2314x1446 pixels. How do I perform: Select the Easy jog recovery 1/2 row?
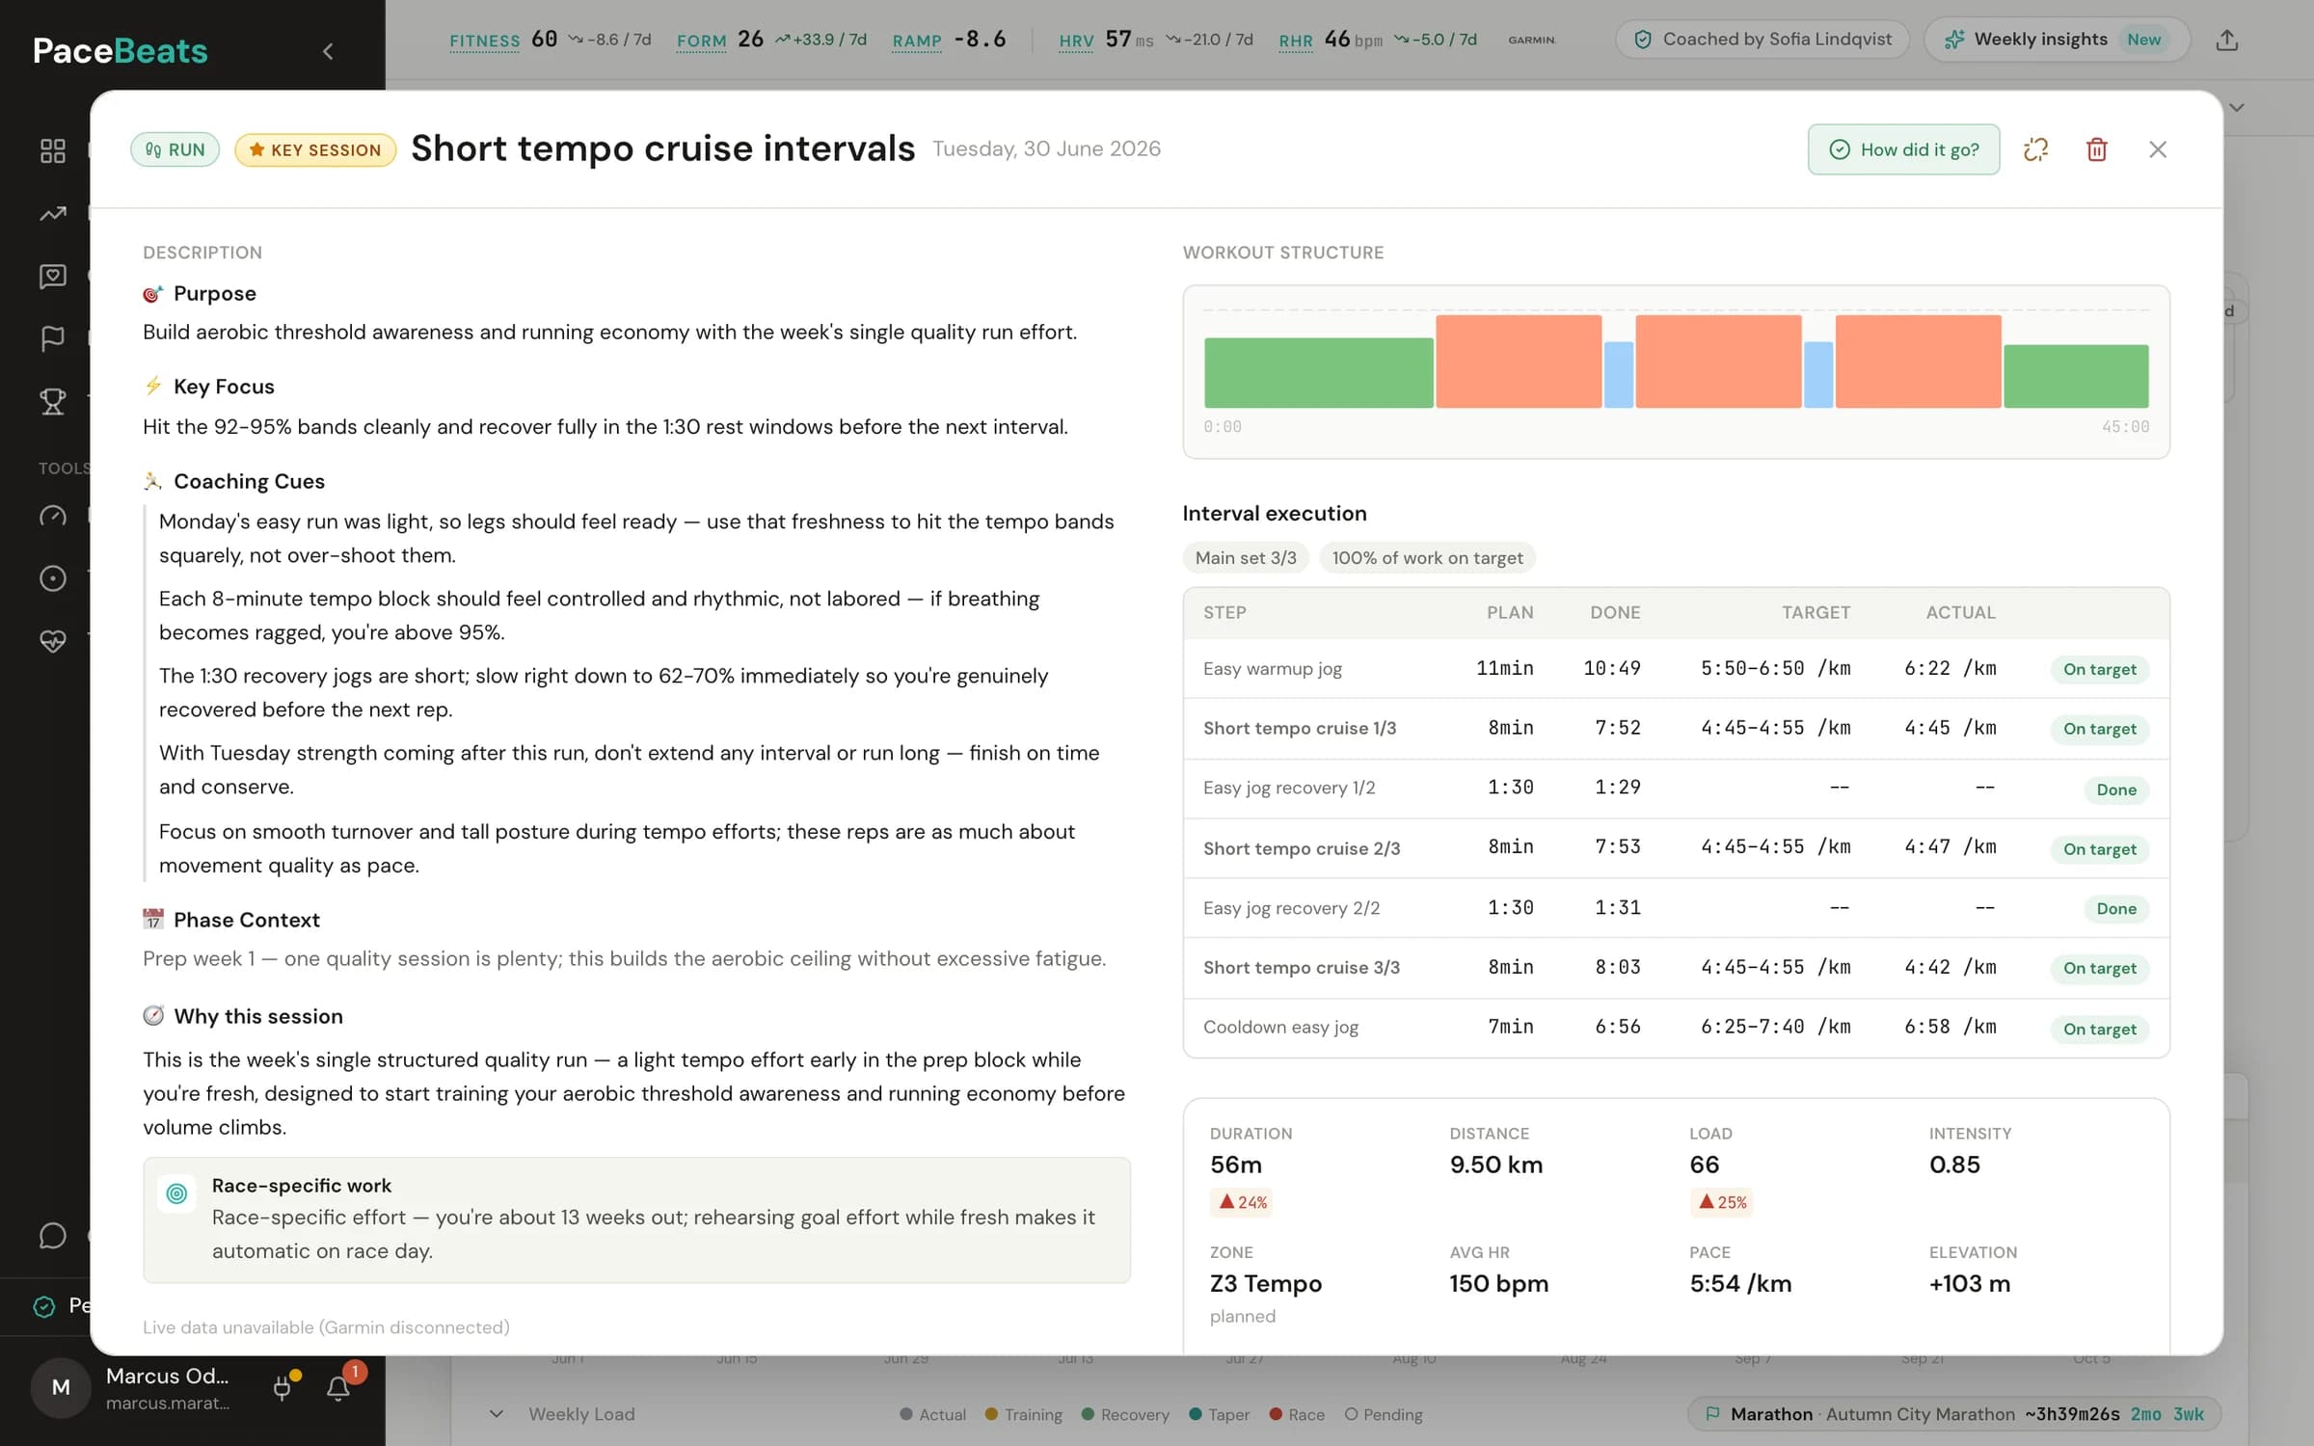[1676, 789]
